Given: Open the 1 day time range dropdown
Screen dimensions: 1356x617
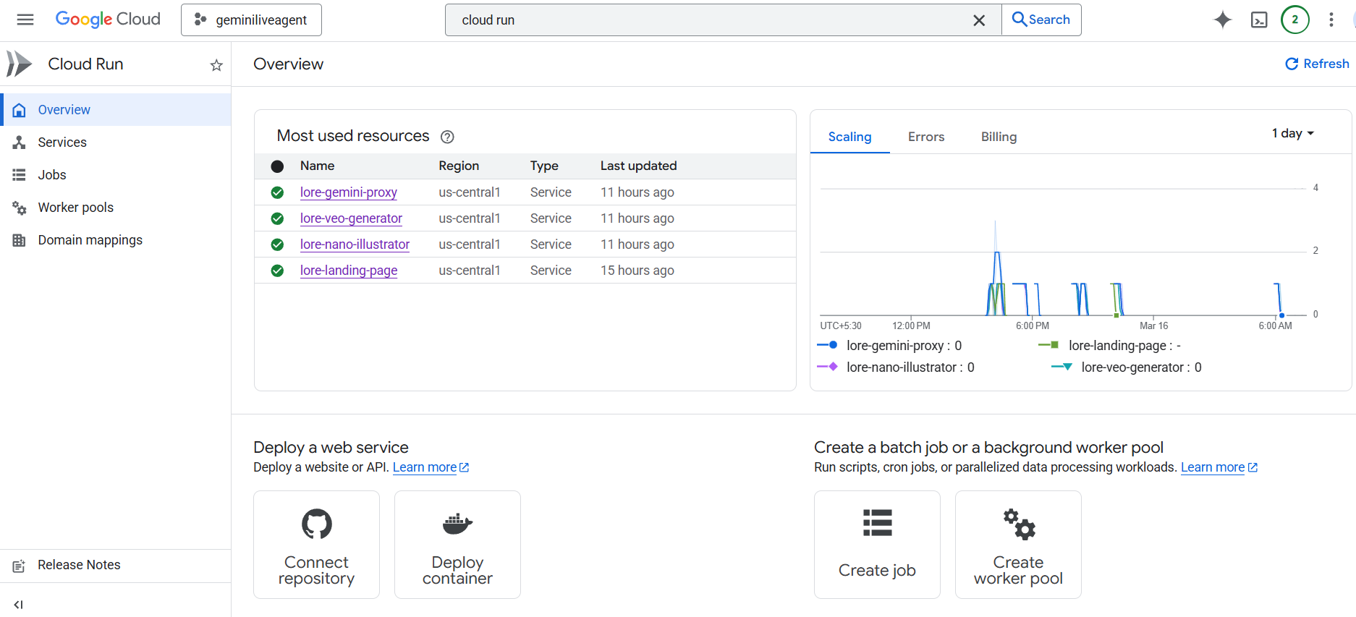Looking at the screenshot, I should 1293,133.
